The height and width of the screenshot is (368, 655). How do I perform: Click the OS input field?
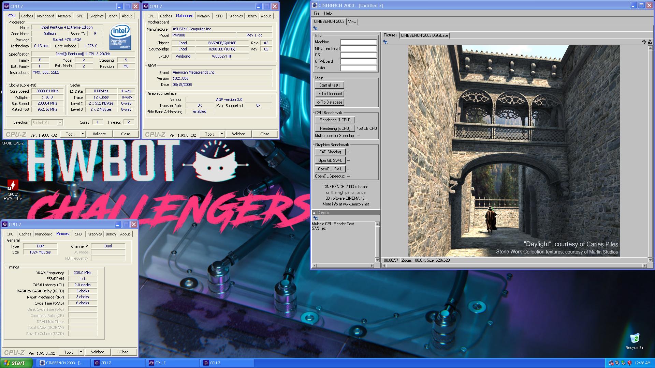pos(359,55)
